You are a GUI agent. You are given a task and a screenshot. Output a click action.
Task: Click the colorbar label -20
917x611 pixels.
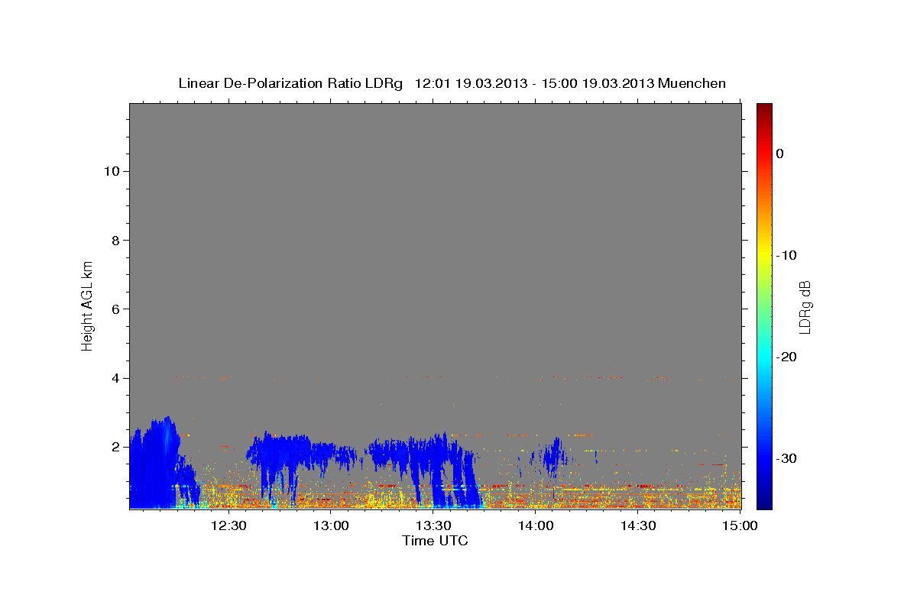[787, 357]
